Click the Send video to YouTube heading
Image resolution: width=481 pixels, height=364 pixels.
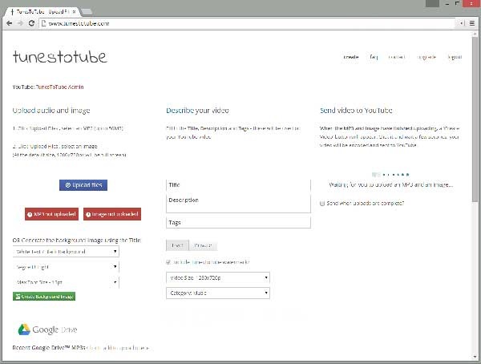point(356,111)
